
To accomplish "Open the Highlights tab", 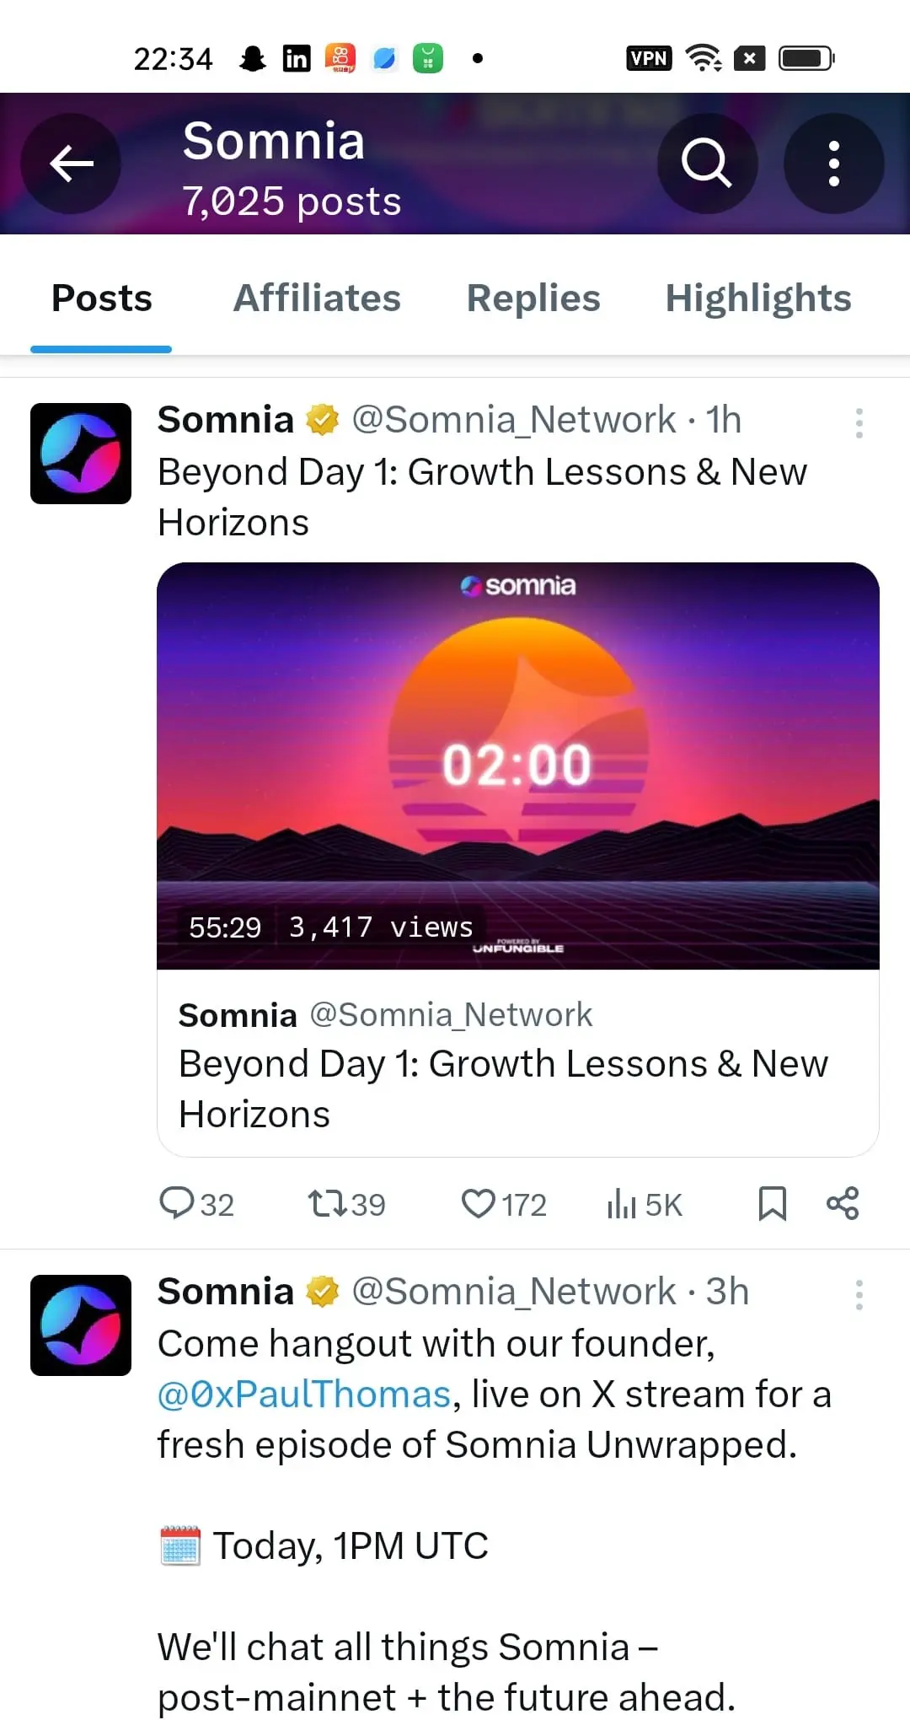I will point(758,298).
